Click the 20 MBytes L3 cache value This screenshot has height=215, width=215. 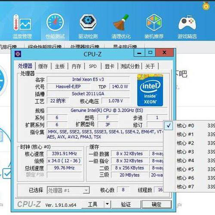click(x=129, y=175)
